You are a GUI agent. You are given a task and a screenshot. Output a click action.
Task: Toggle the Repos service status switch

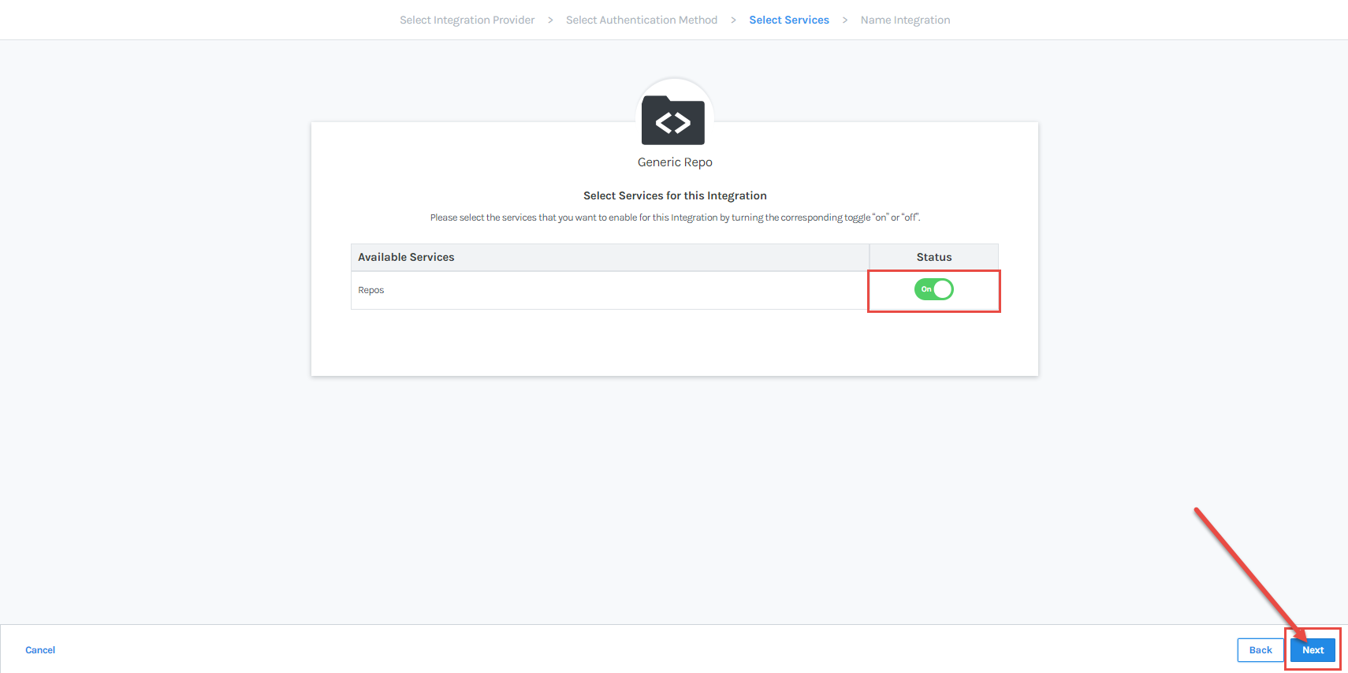(x=934, y=289)
